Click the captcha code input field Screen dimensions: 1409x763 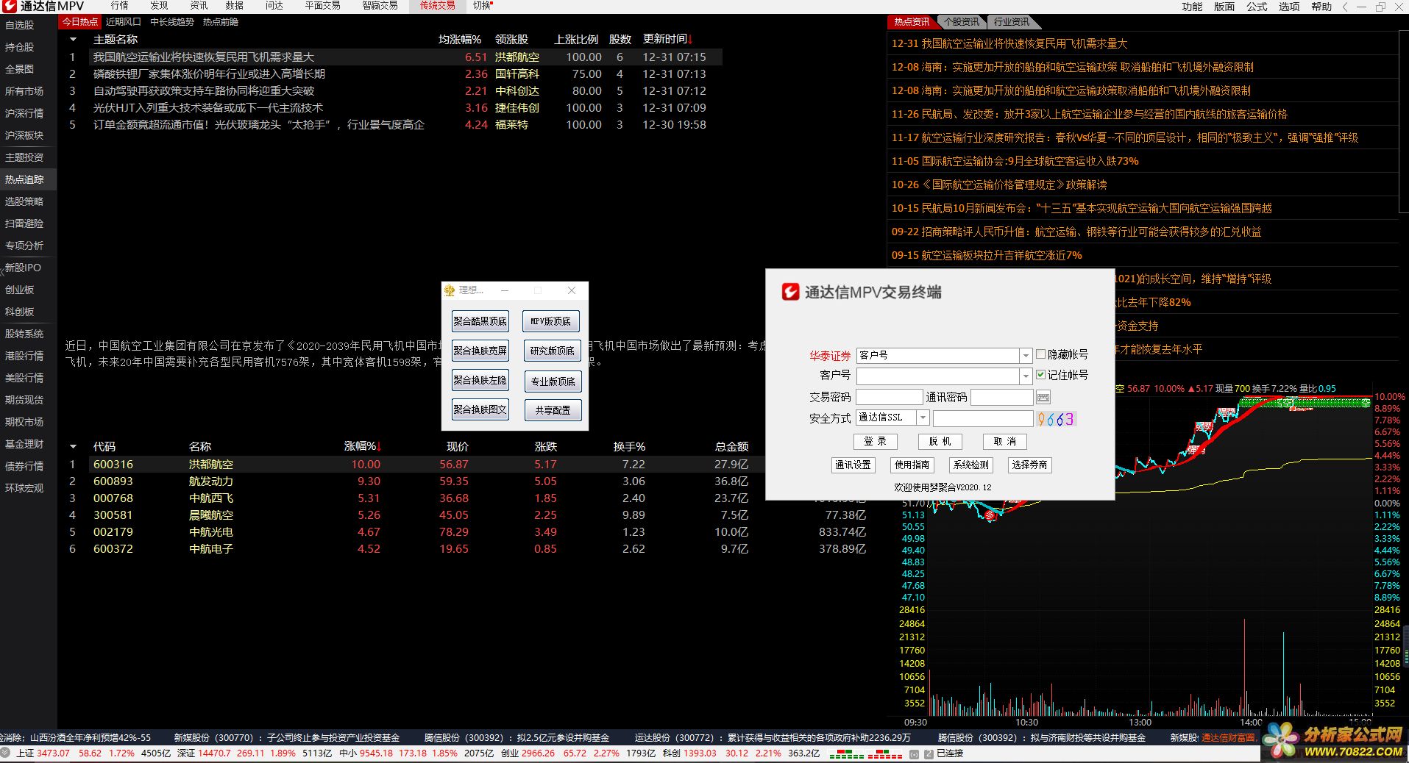[x=983, y=418]
